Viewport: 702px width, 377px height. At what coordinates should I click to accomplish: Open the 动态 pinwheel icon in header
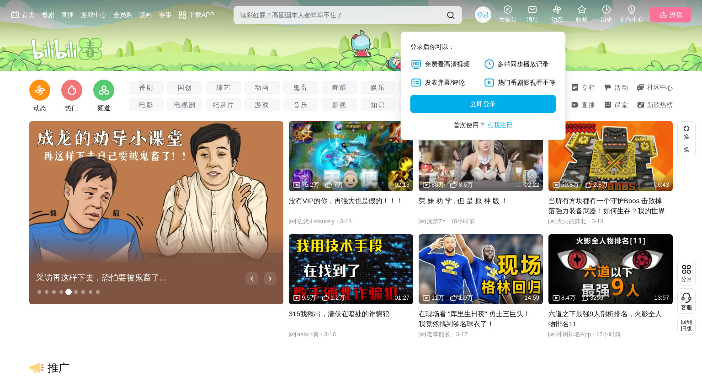(557, 10)
